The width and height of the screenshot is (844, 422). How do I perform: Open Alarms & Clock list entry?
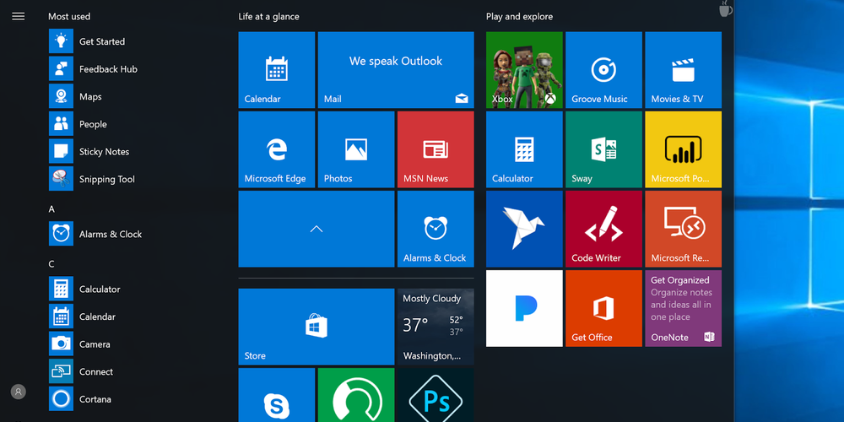tap(96, 234)
